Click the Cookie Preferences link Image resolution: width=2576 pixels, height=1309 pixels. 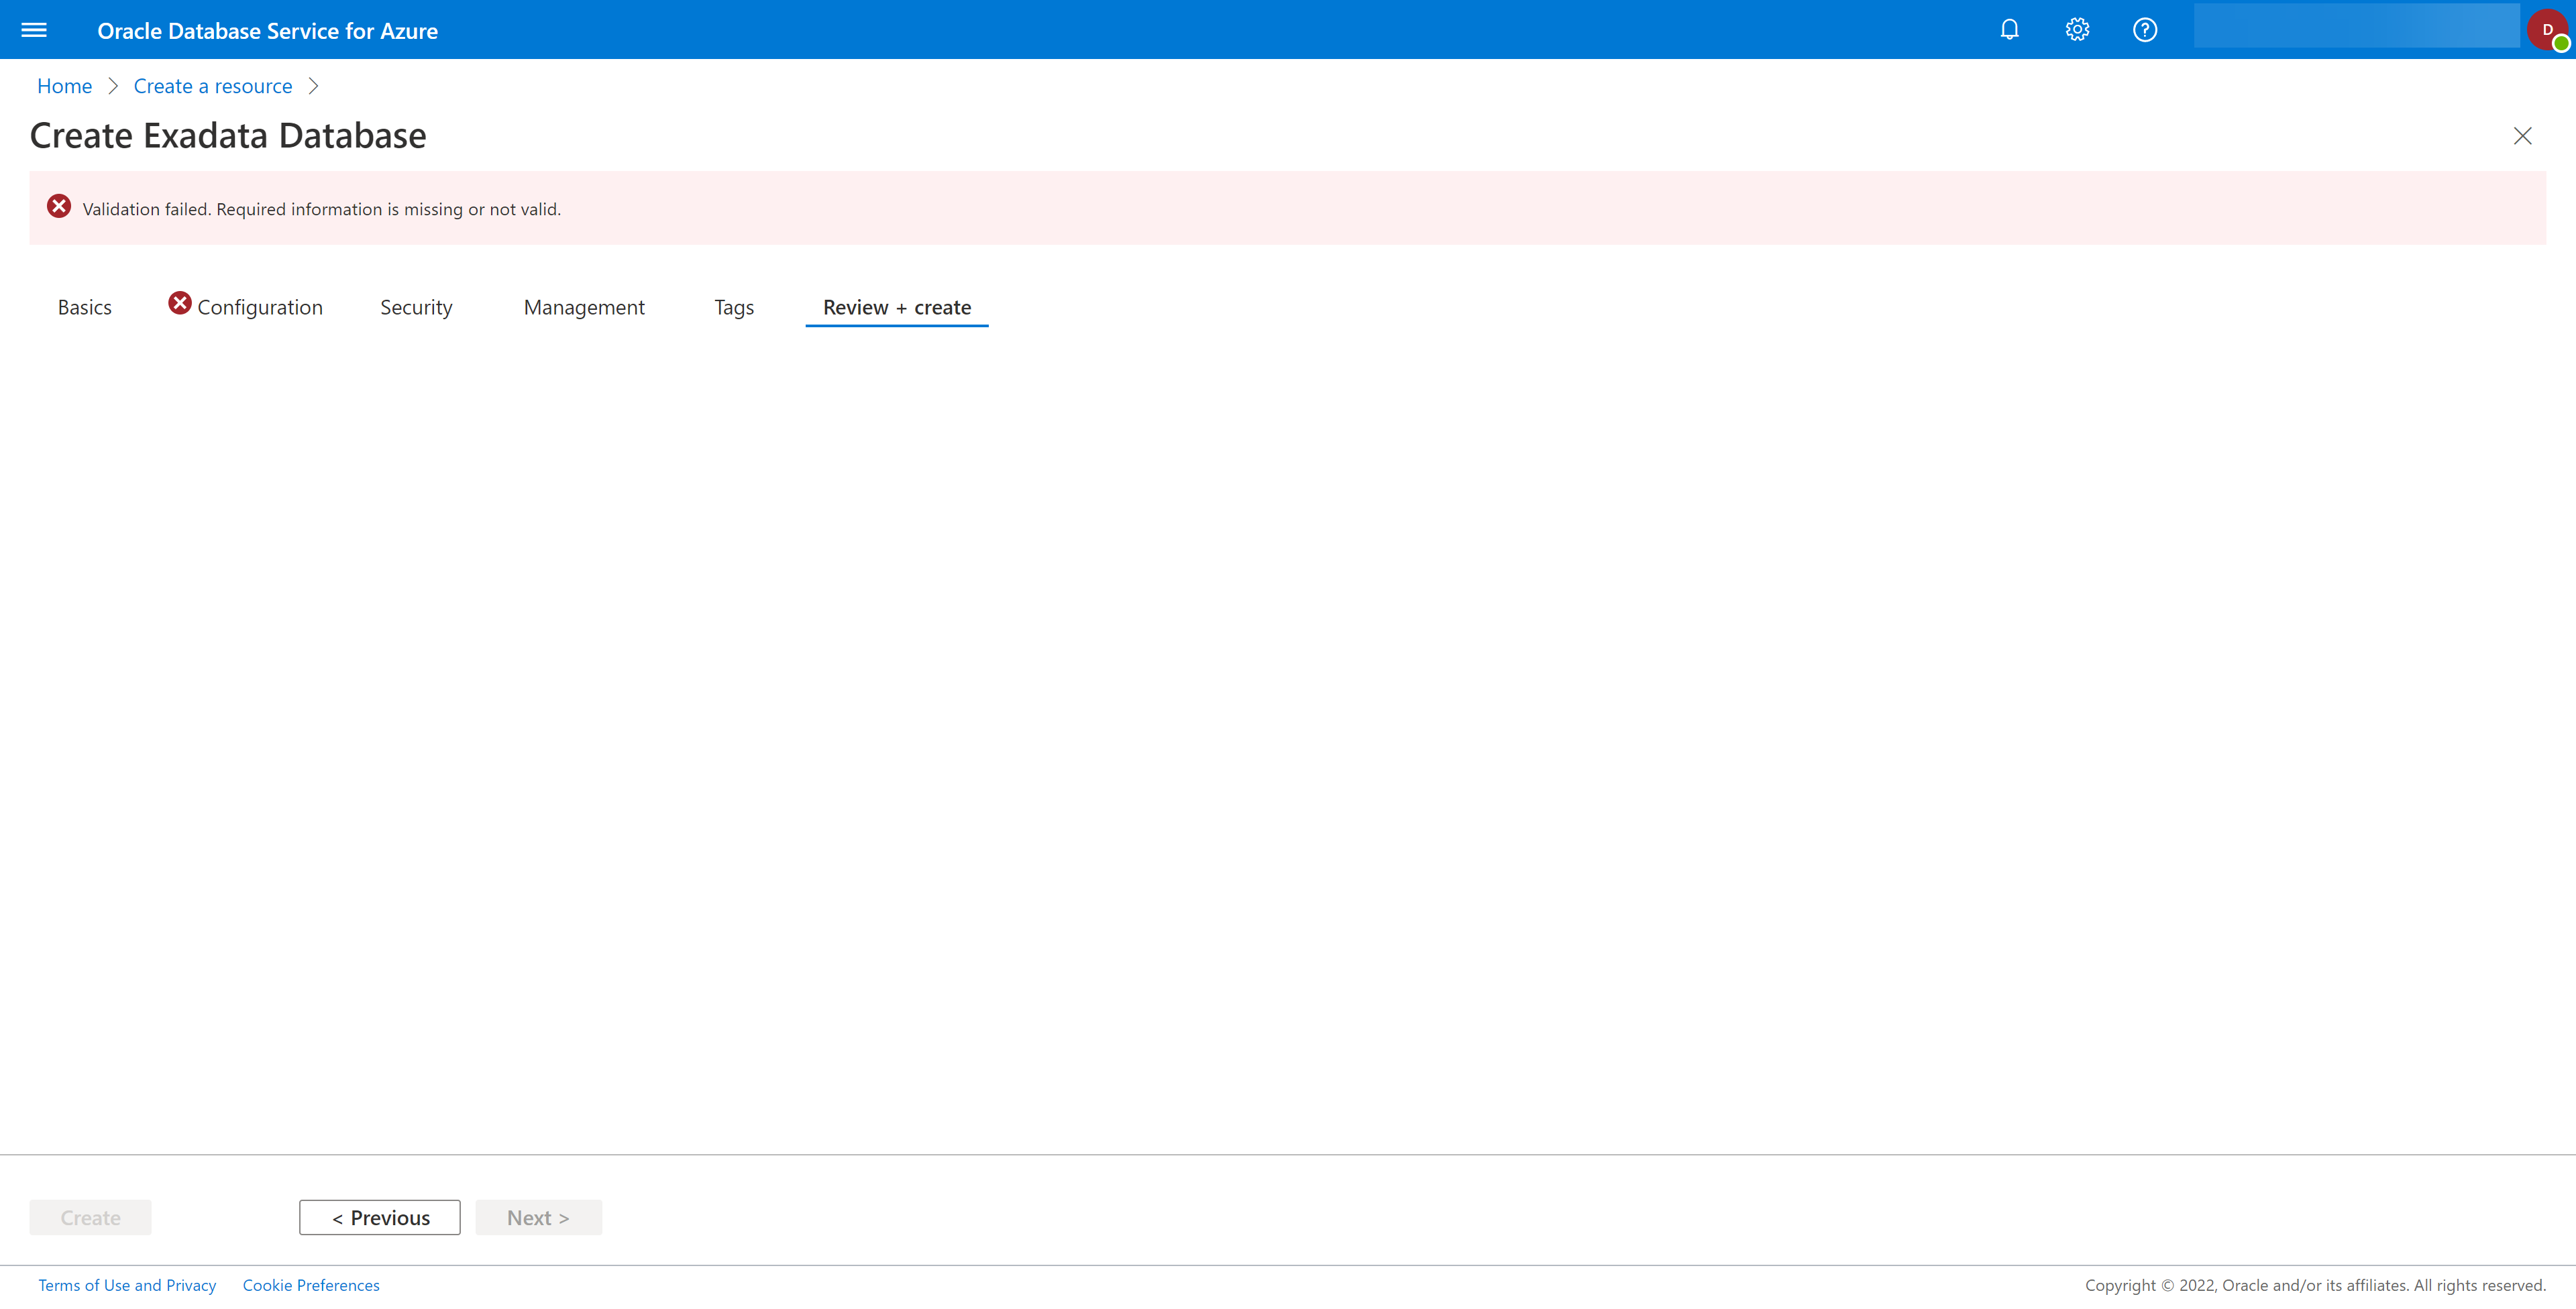311,1286
